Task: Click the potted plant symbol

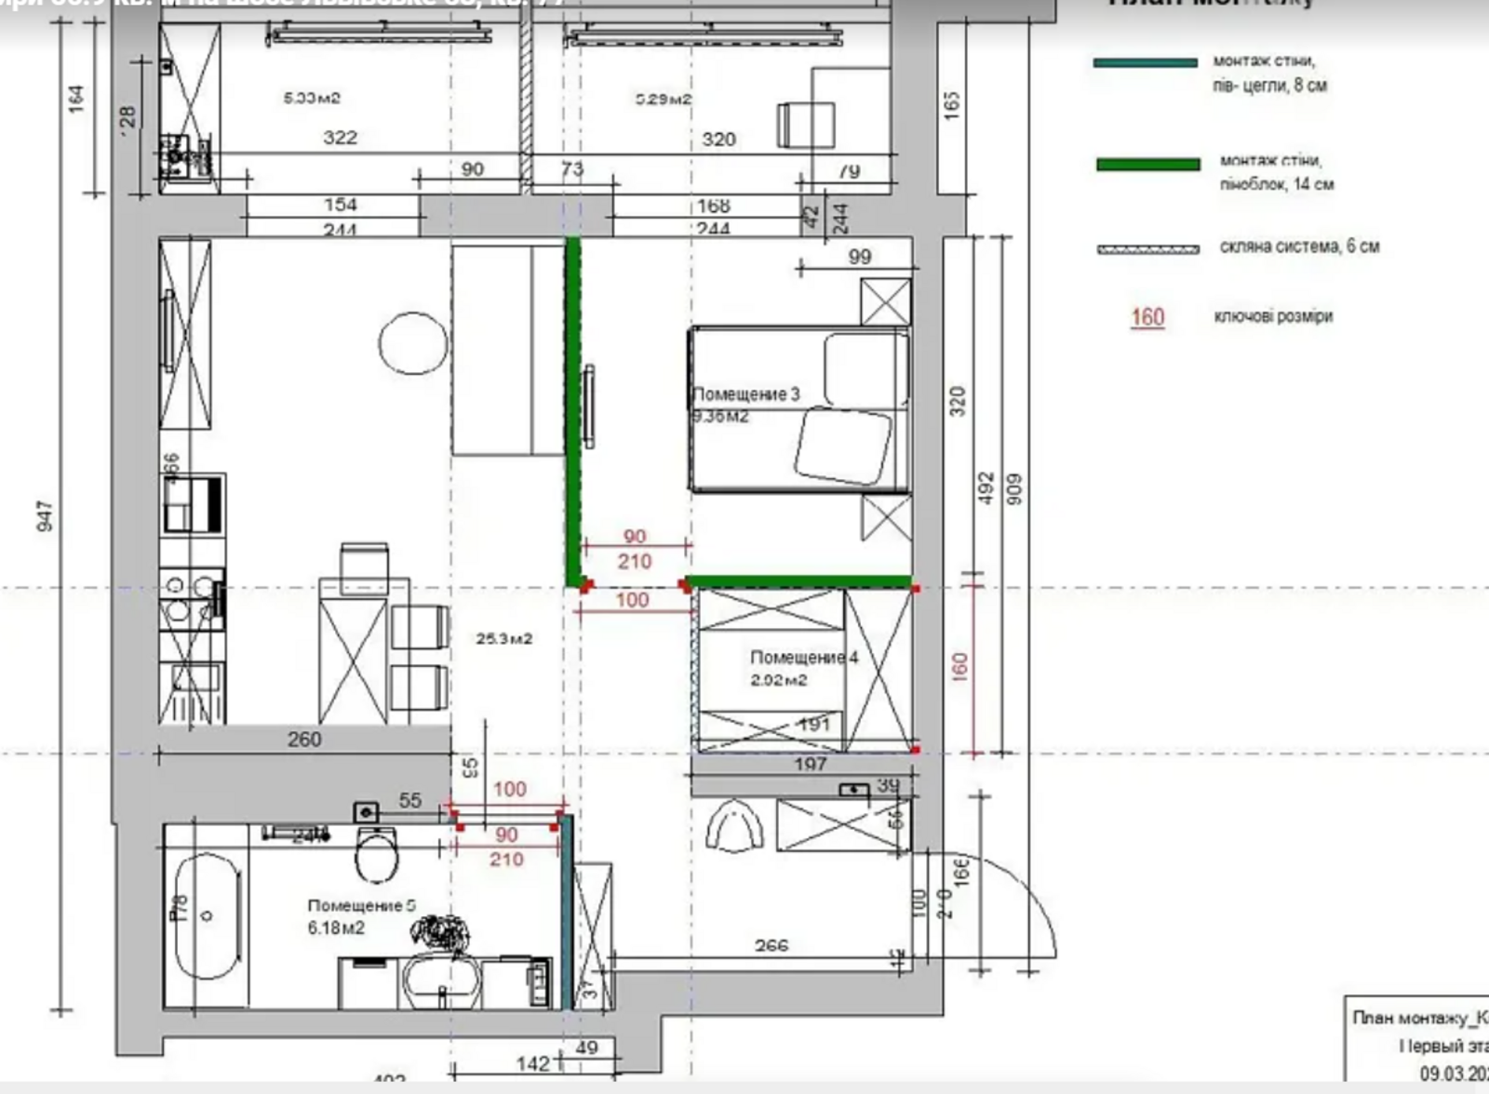Action: (x=440, y=933)
